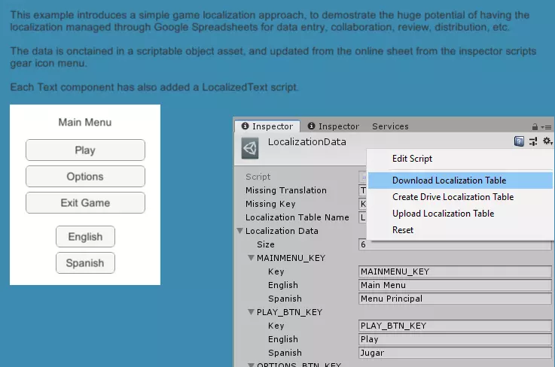The width and height of the screenshot is (555, 367).
Task: Open the Services tab
Action: (x=390, y=126)
